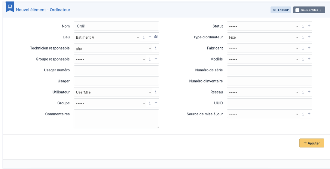Add new Modèle using plus icon
This screenshot has height=169, width=330.
[x=309, y=59]
